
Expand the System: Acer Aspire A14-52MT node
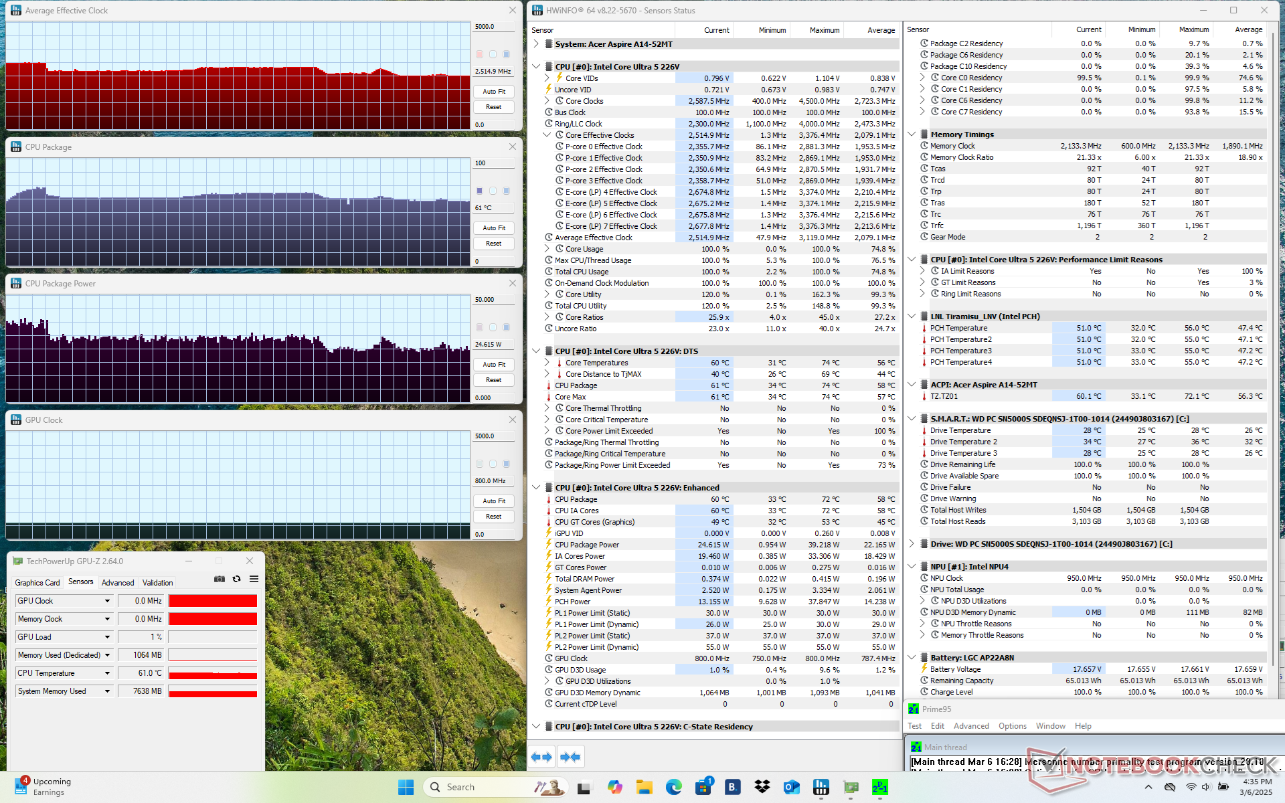coord(536,44)
